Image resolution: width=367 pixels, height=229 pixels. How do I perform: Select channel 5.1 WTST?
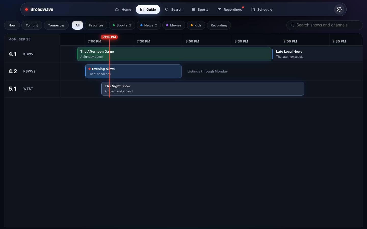click(32, 89)
